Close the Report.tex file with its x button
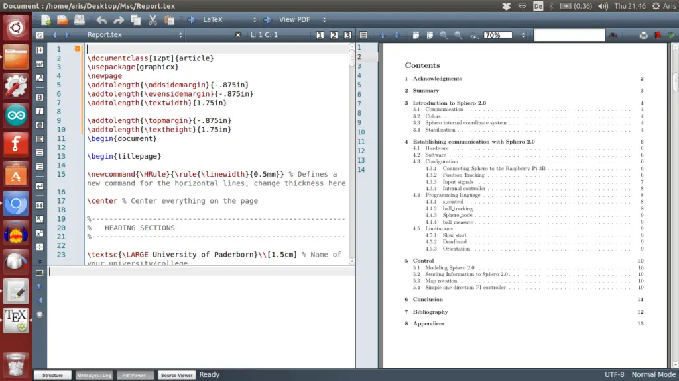 238,35
